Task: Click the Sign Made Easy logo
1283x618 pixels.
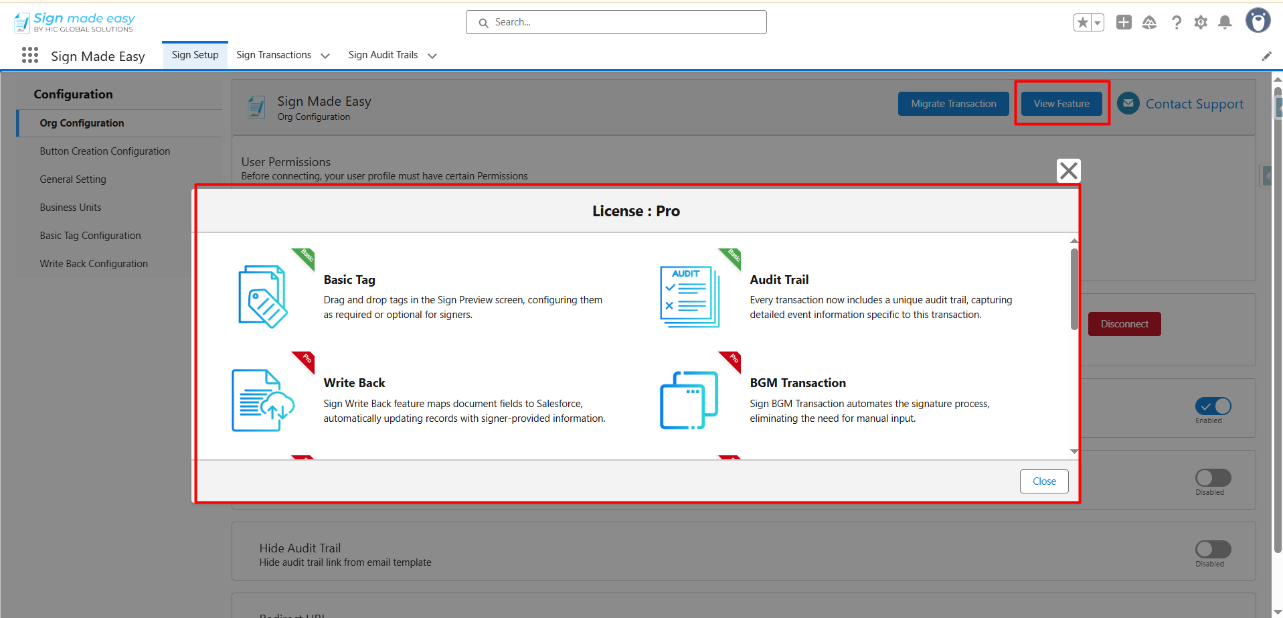Action: pyautogui.click(x=74, y=22)
